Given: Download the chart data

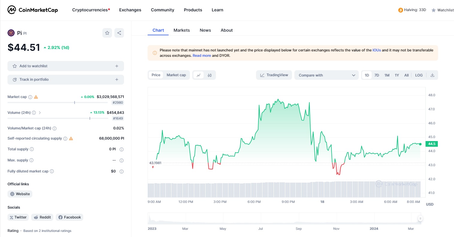Looking at the screenshot, I should 432,75.
